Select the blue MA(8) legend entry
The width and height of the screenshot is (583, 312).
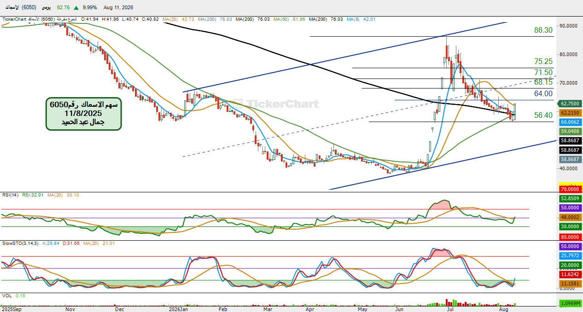[353, 19]
